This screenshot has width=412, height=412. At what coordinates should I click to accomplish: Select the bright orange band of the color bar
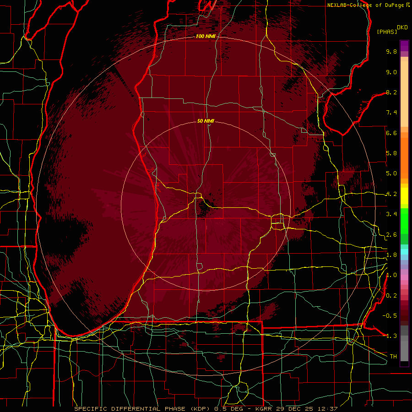pyautogui.click(x=404, y=158)
